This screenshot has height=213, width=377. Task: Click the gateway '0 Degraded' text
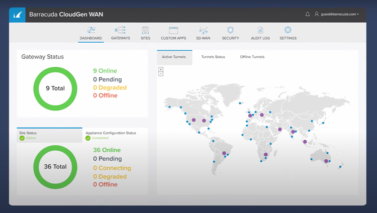pyautogui.click(x=110, y=88)
